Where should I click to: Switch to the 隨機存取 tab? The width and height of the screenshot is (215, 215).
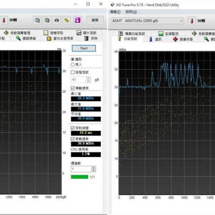tap(53, 33)
